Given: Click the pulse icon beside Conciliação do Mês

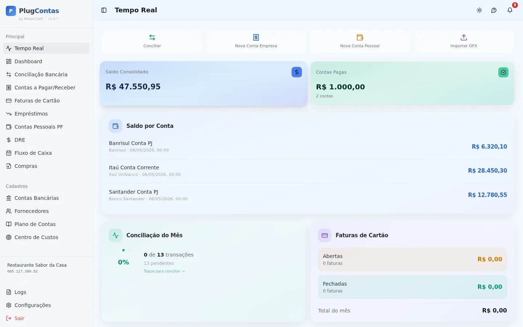Looking at the screenshot, I should click(x=115, y=235).
